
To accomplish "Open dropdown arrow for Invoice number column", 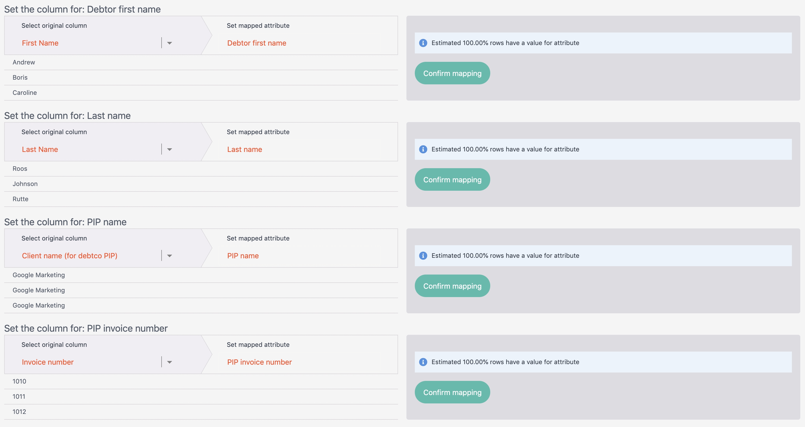I will coord(169,362).
